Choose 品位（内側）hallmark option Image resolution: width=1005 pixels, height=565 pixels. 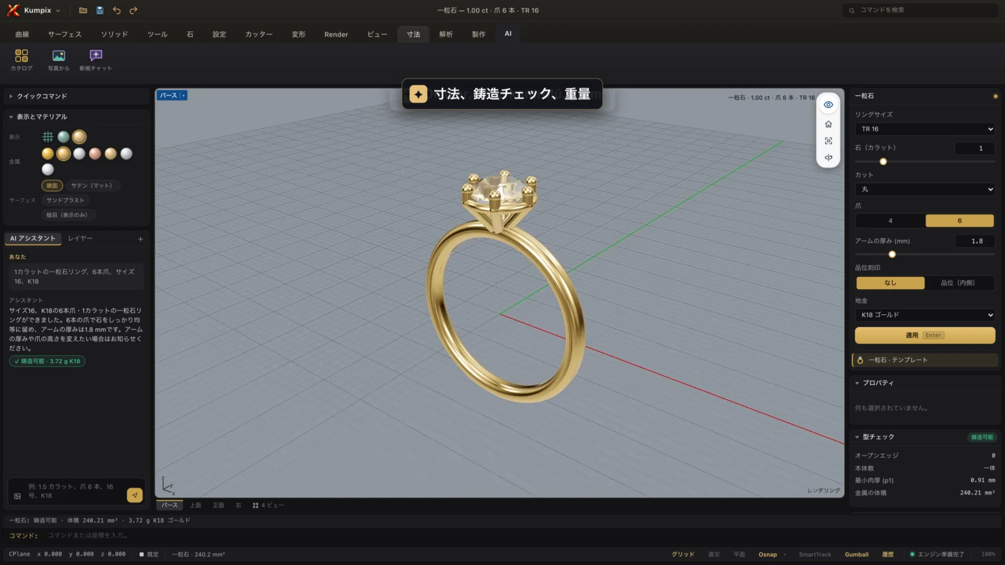958,283
